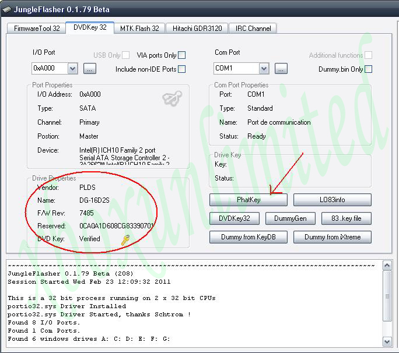Click log line Found 8 I/O Ports
Image resolution: width=399 pixels, height=353 pixels.
(x=44, y=323)
